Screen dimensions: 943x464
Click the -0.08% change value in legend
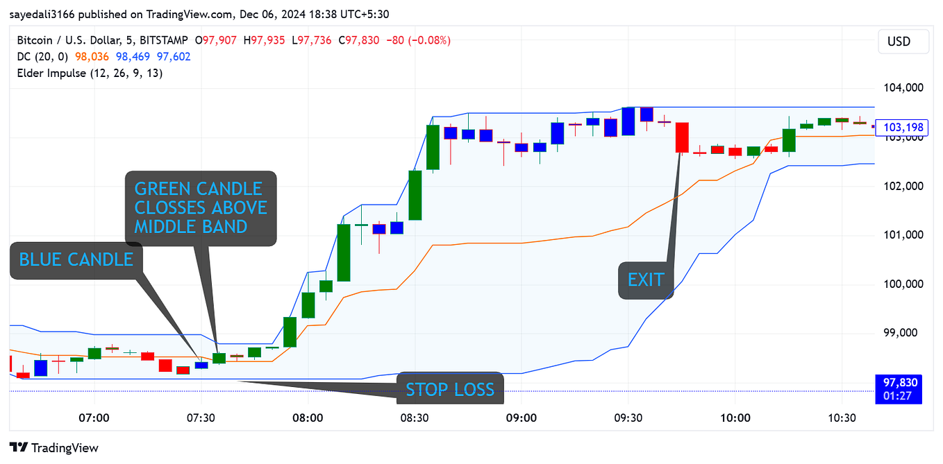(x=431, y=40)
